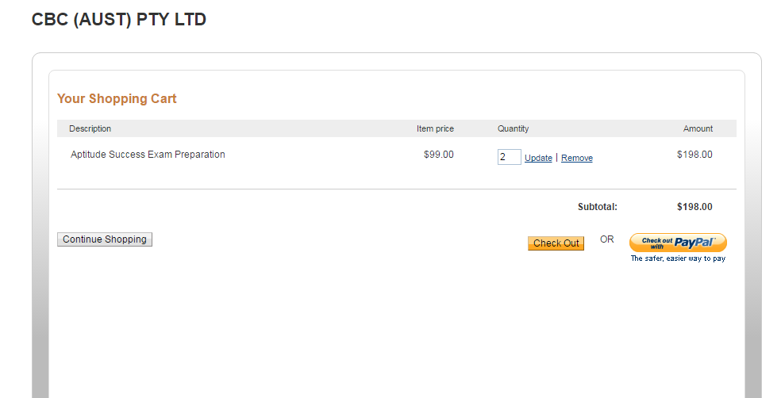Click the Item price column header
Image resolution: width=781 pixels, height=398 pixels.
pos(435,128)
